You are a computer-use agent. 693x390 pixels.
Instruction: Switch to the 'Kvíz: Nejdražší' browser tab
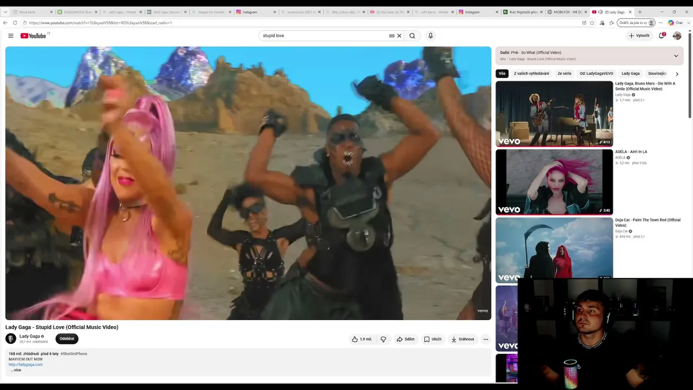click(522, 12)
